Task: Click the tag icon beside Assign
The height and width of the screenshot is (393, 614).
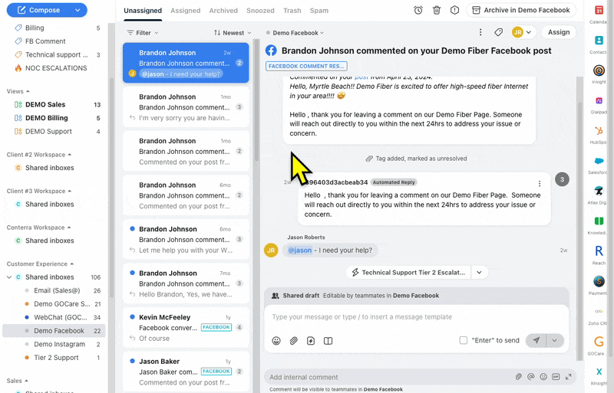Action: 498,32
